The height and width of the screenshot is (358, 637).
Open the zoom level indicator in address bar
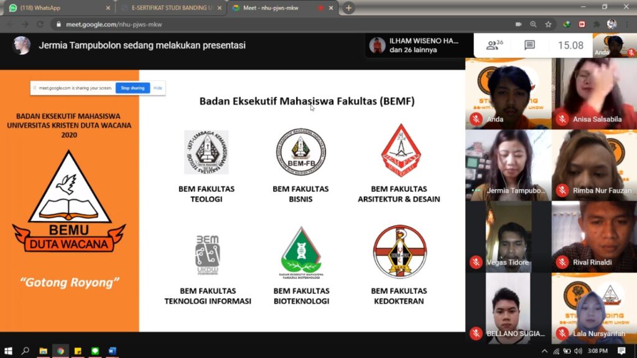pos(533,24)
